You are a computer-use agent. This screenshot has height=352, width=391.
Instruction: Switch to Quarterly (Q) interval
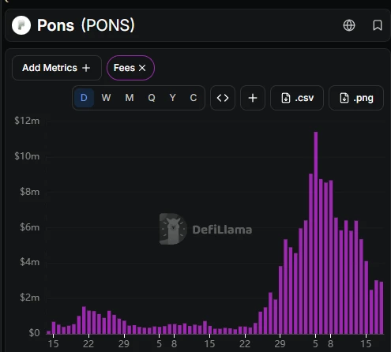[152, 98]
